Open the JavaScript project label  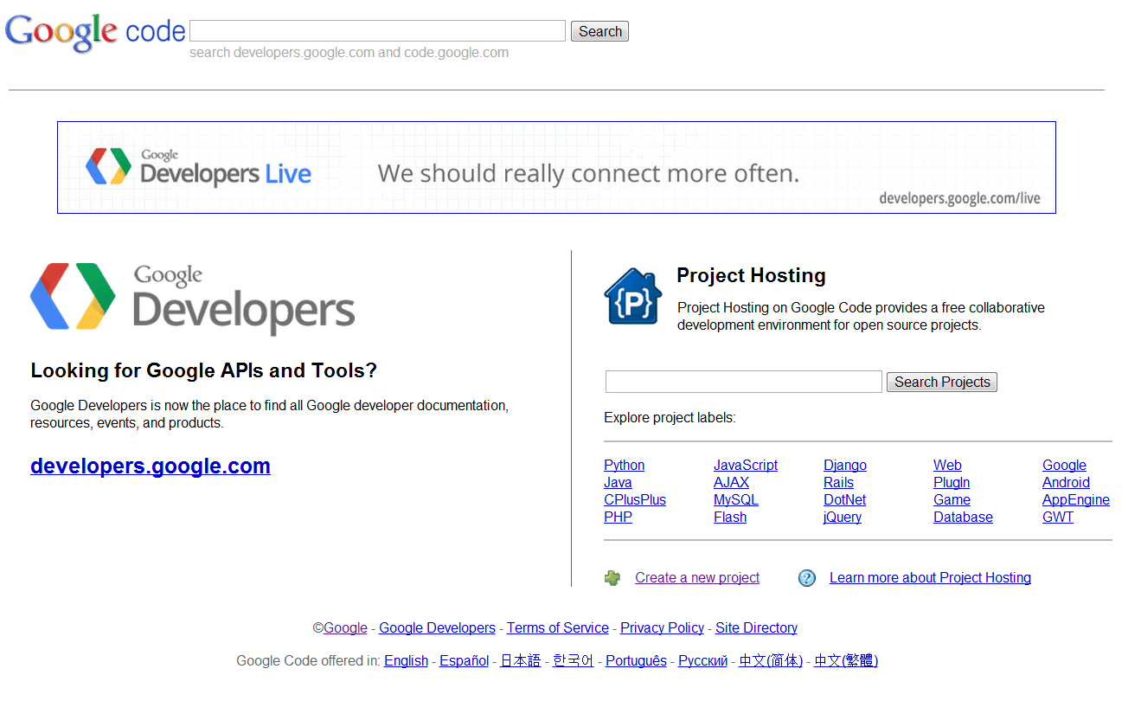[x=746, y=466]
